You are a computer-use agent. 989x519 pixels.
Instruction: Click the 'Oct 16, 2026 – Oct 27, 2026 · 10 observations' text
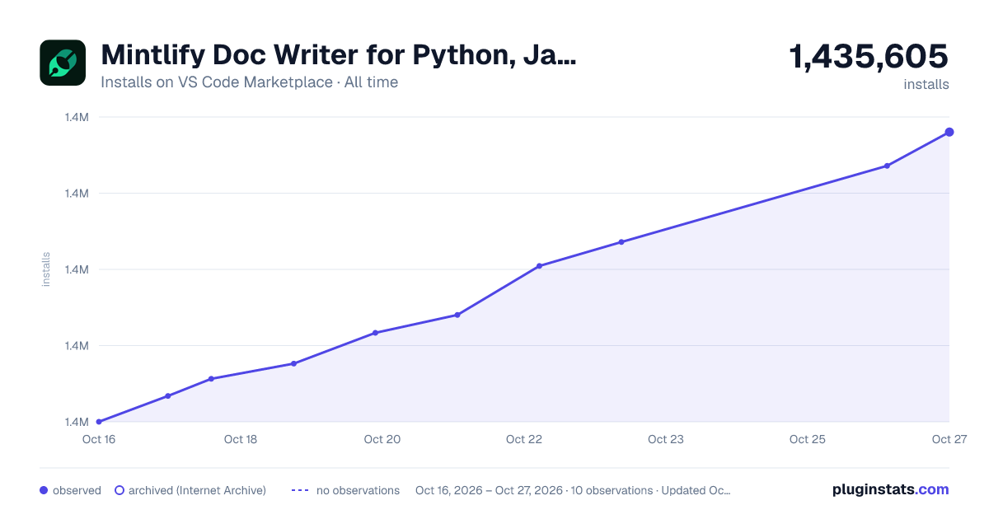[x=533, y=490]
